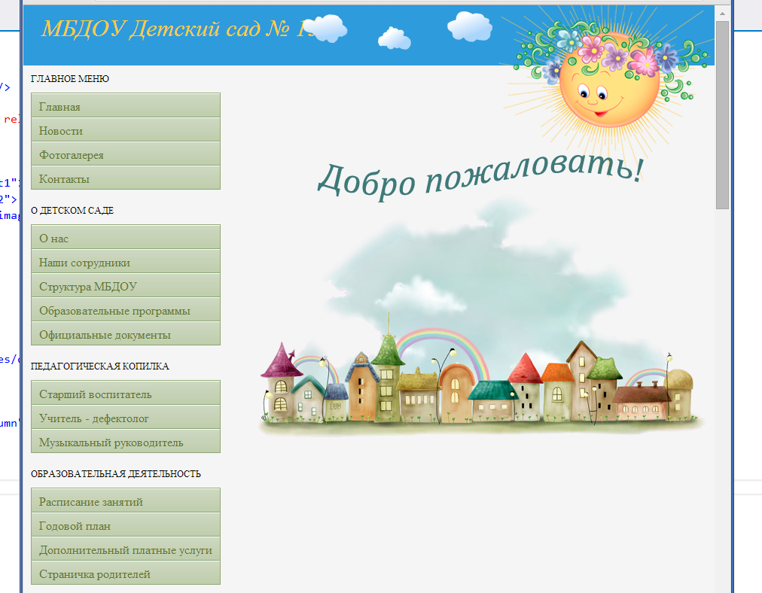The height and width of the screenshot is (593, 762).
Task: Select the Контакты menu entry
Action: [x=125, y=178]
